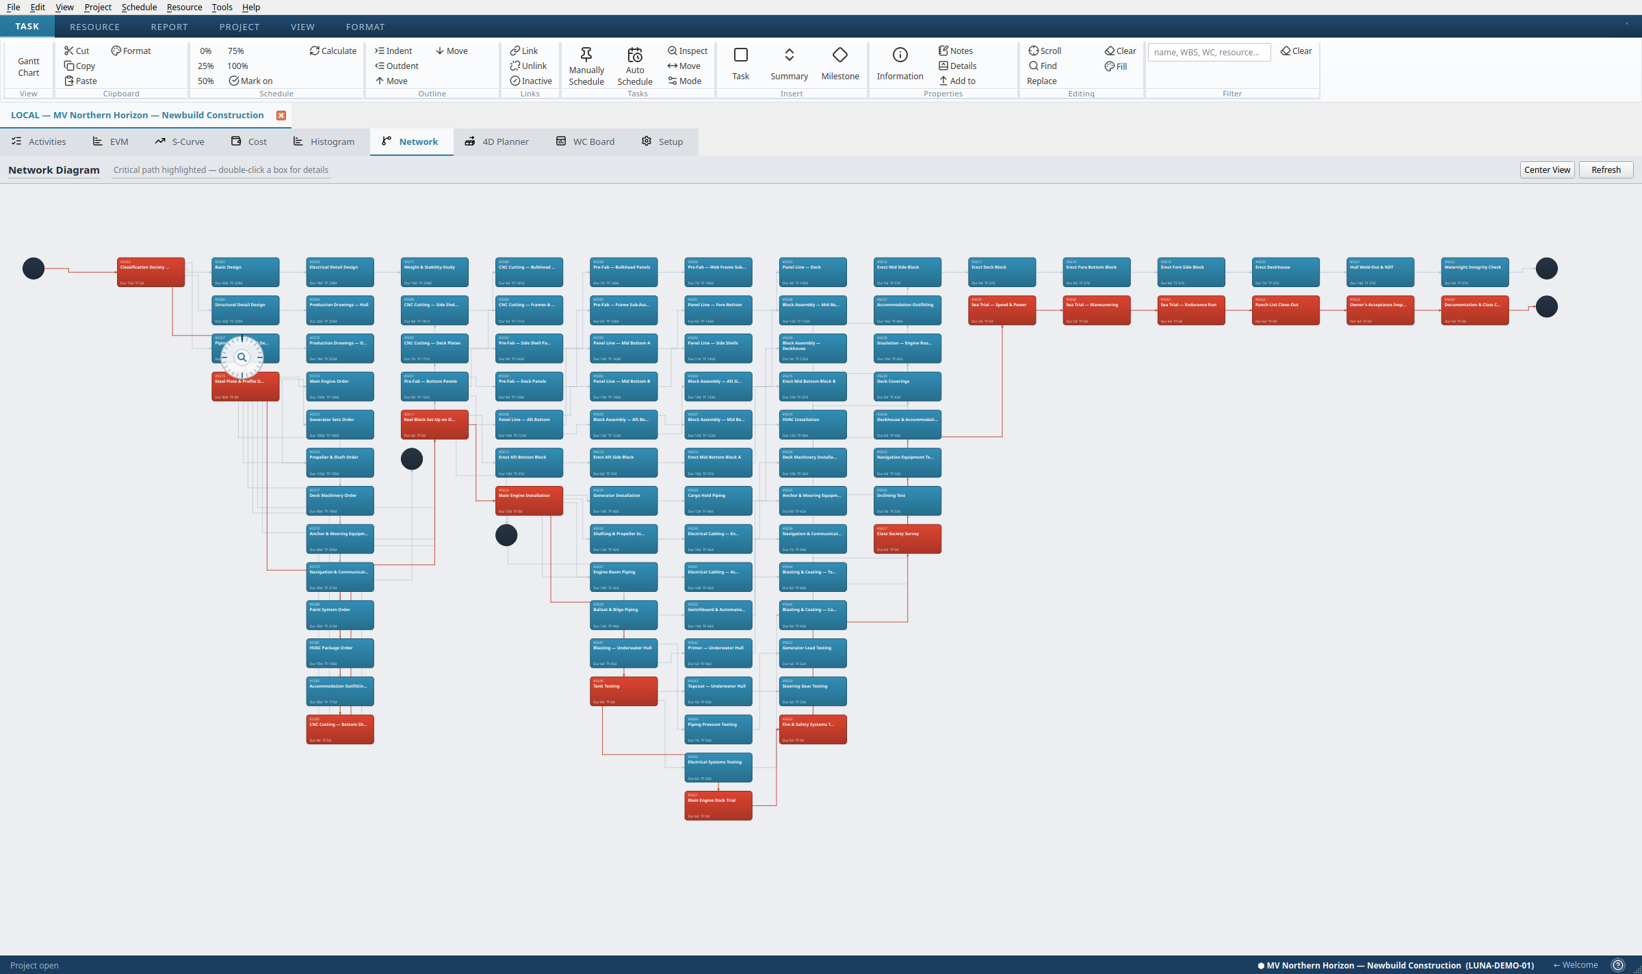Screen dimensions: 1642x974
Task: Open help icon in status bar
Action: pos(1617,965)
